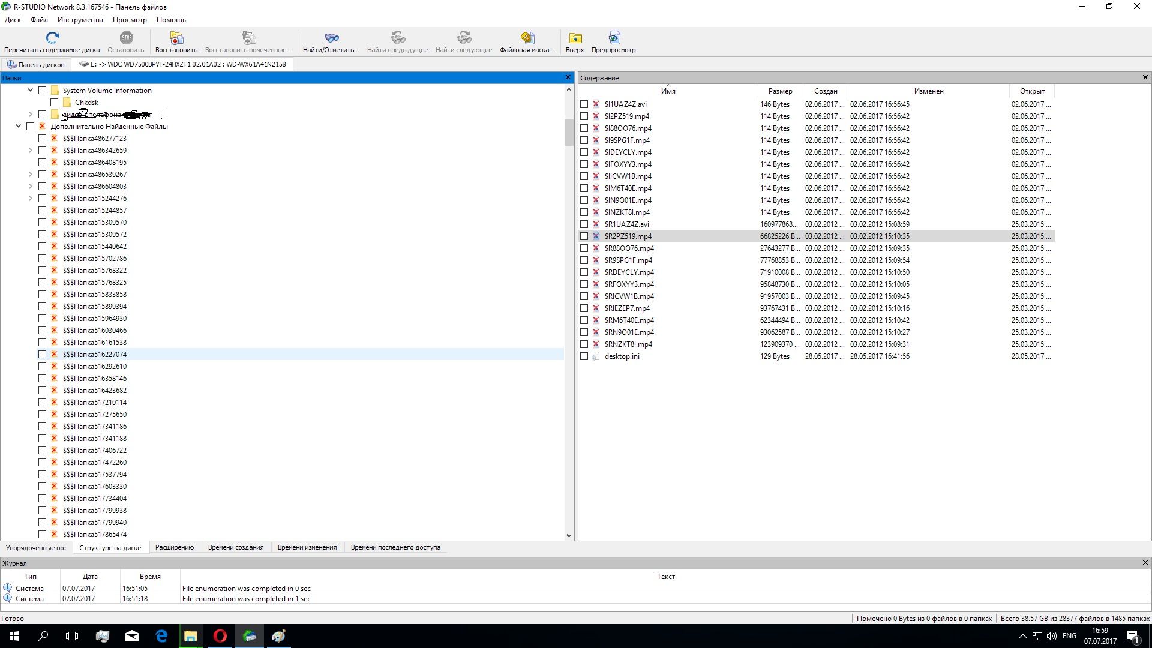Viewport: 1152px width, 648px height.
Task: Click volume icon in system tray
Action: pos(1051,636)
